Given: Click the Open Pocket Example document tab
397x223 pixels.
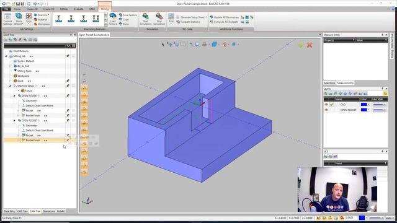Looking at the screenshot, I should point(94,35).
